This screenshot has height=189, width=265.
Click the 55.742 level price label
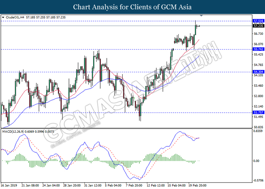(259, 49)
